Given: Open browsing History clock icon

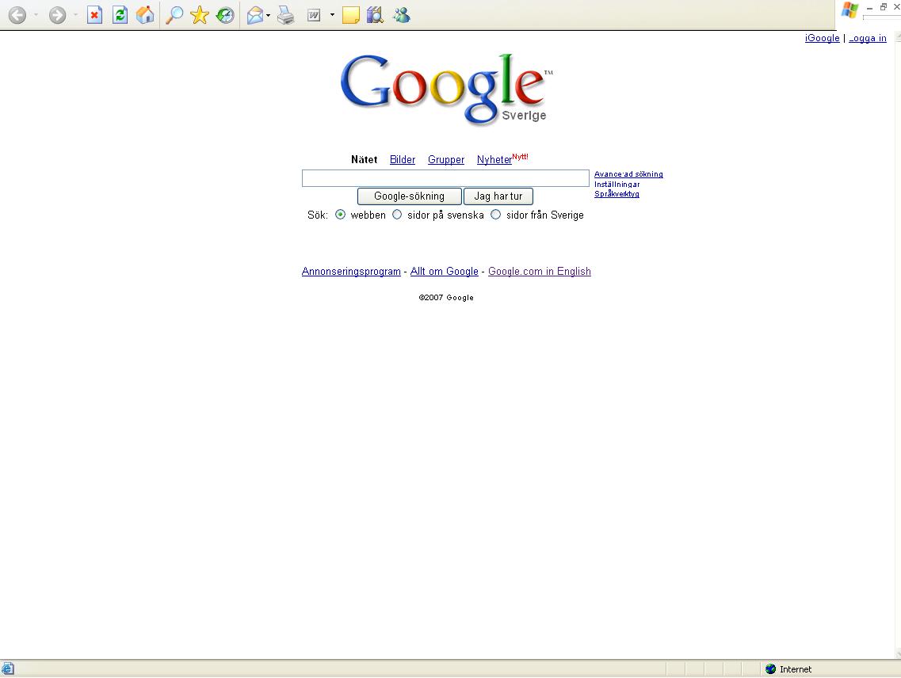Looking at the screenshot, I should (225, 15).
